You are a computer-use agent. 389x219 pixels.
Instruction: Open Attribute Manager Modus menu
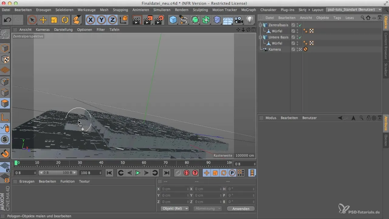[271, 118]
